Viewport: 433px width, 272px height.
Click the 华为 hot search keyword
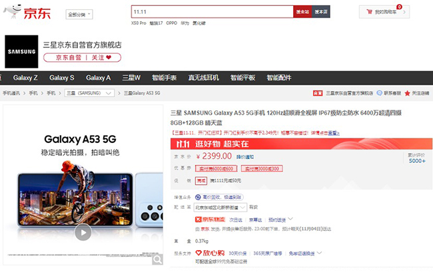pos(185,23)
